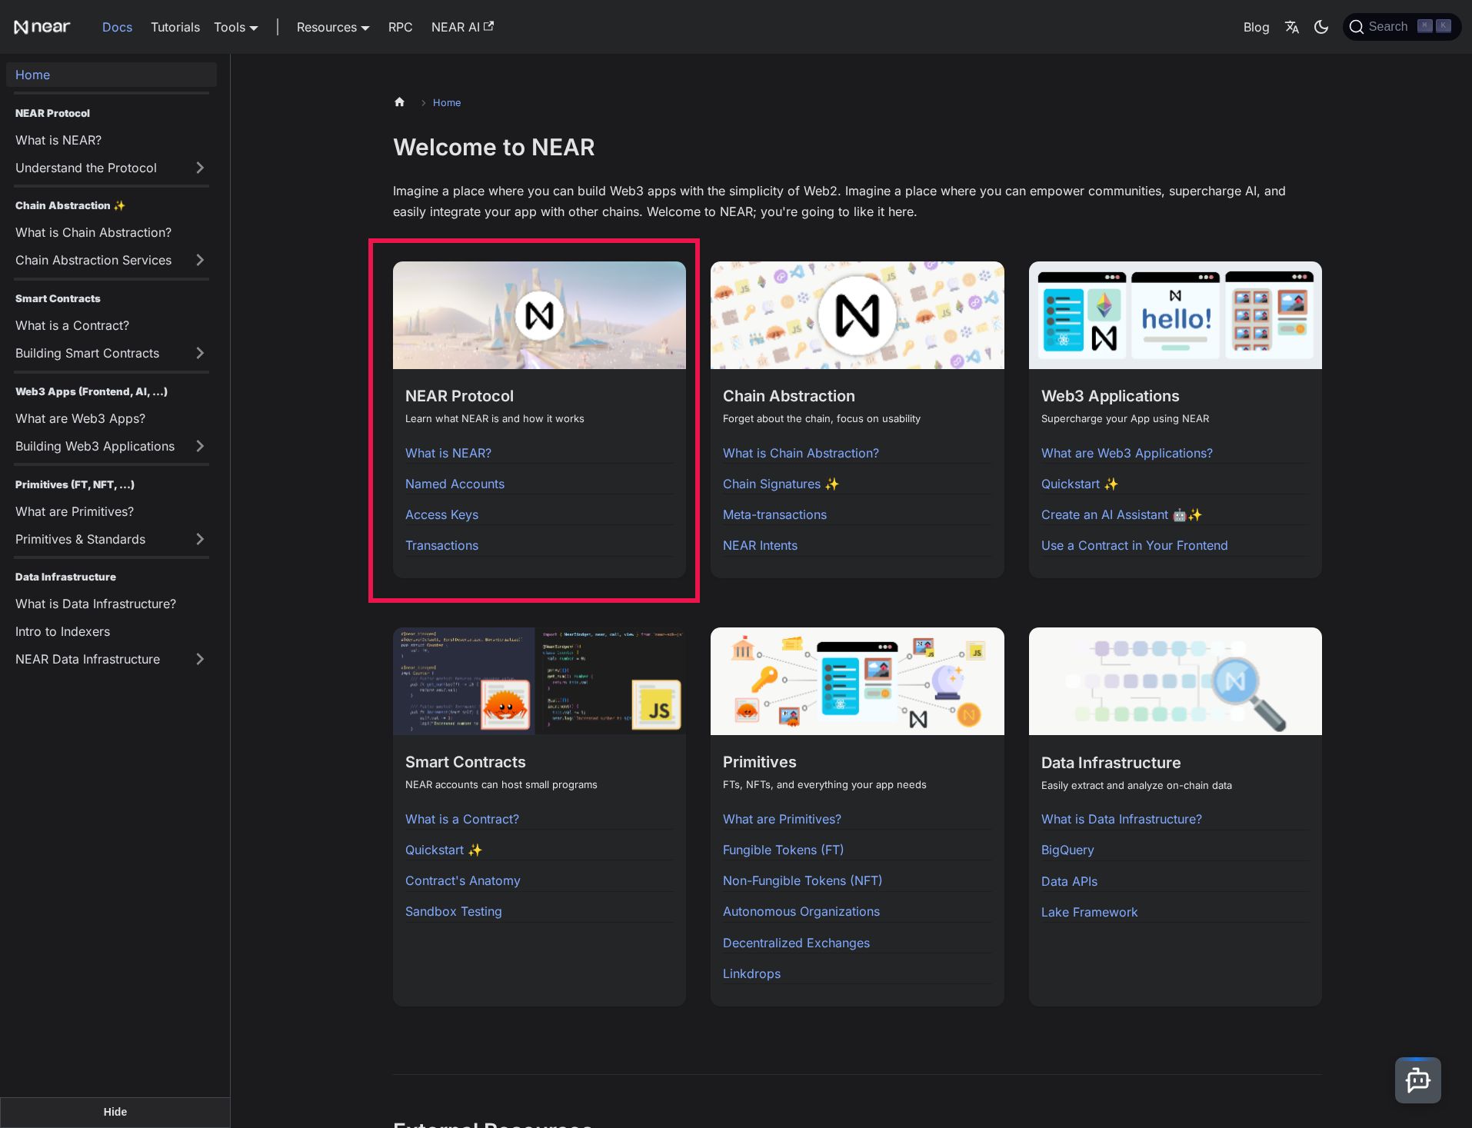
Task: Open Use a Contract in Your Frontend
Action: pos(1134,545)
